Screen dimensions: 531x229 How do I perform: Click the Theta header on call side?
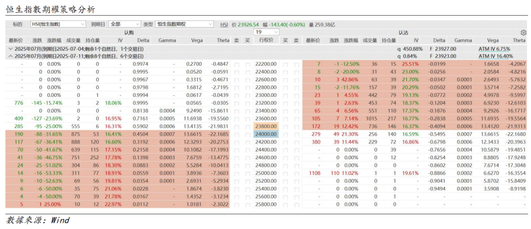click(x=223, y=40)
